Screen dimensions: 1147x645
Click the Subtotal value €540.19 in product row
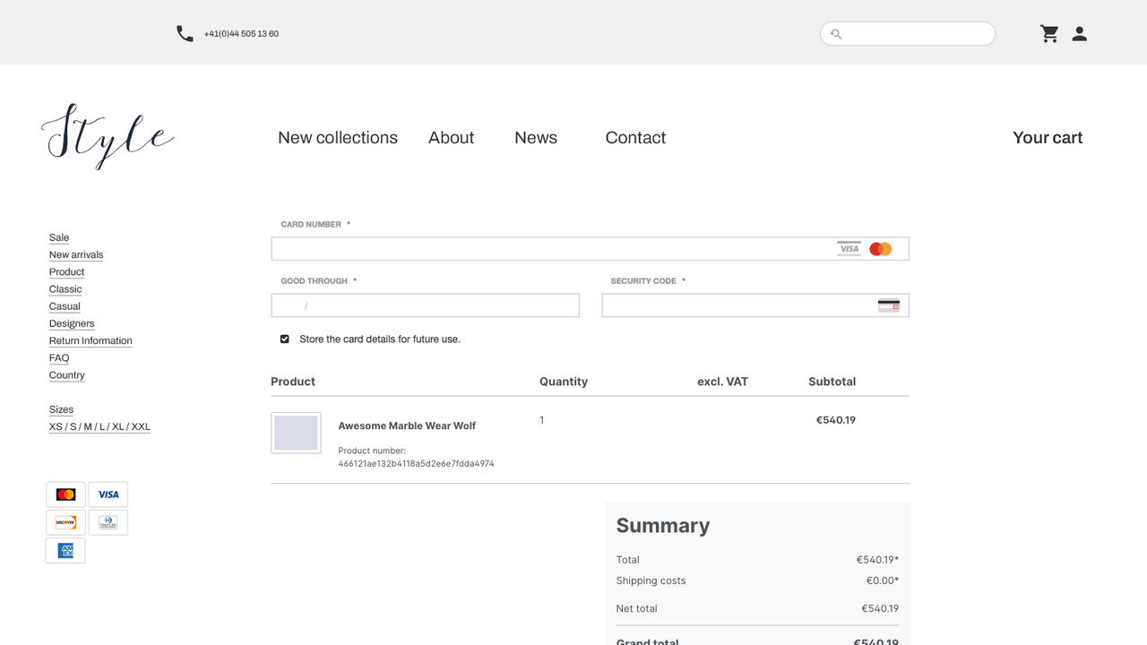click(835, 420)
